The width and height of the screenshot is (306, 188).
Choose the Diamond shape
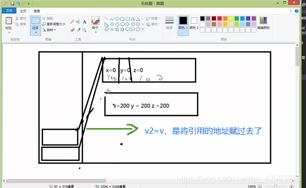click(112, 24)
